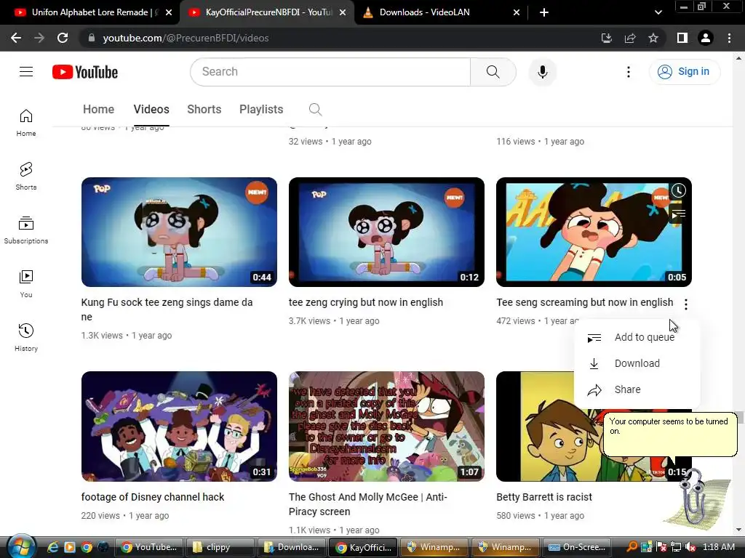Search within channel magnifier icon

click(x=315, y=110)
